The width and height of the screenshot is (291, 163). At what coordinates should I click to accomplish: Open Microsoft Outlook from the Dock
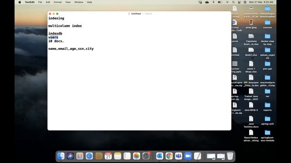[160, 156]
